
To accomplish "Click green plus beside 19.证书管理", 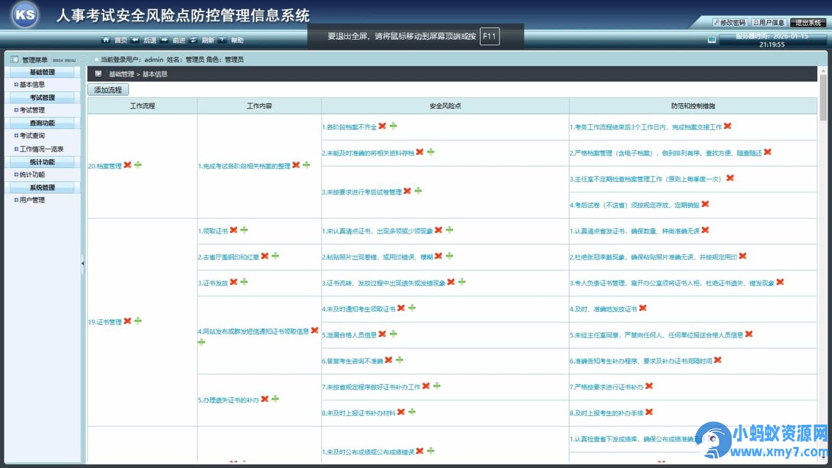I will tap(138, 321).
